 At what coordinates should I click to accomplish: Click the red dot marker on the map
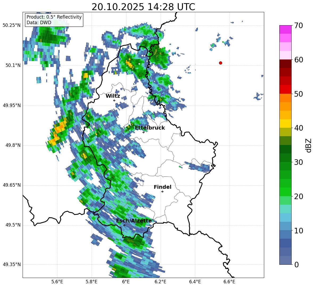[x=220, y=63]
